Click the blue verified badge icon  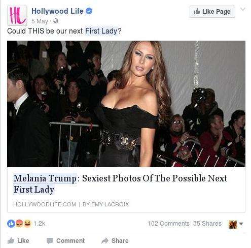click(89, 11)
